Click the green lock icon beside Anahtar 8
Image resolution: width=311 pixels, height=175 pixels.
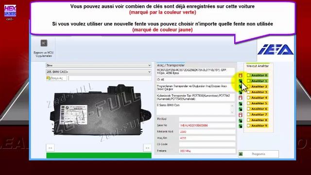pyautogui.click(x=241, y=121)
